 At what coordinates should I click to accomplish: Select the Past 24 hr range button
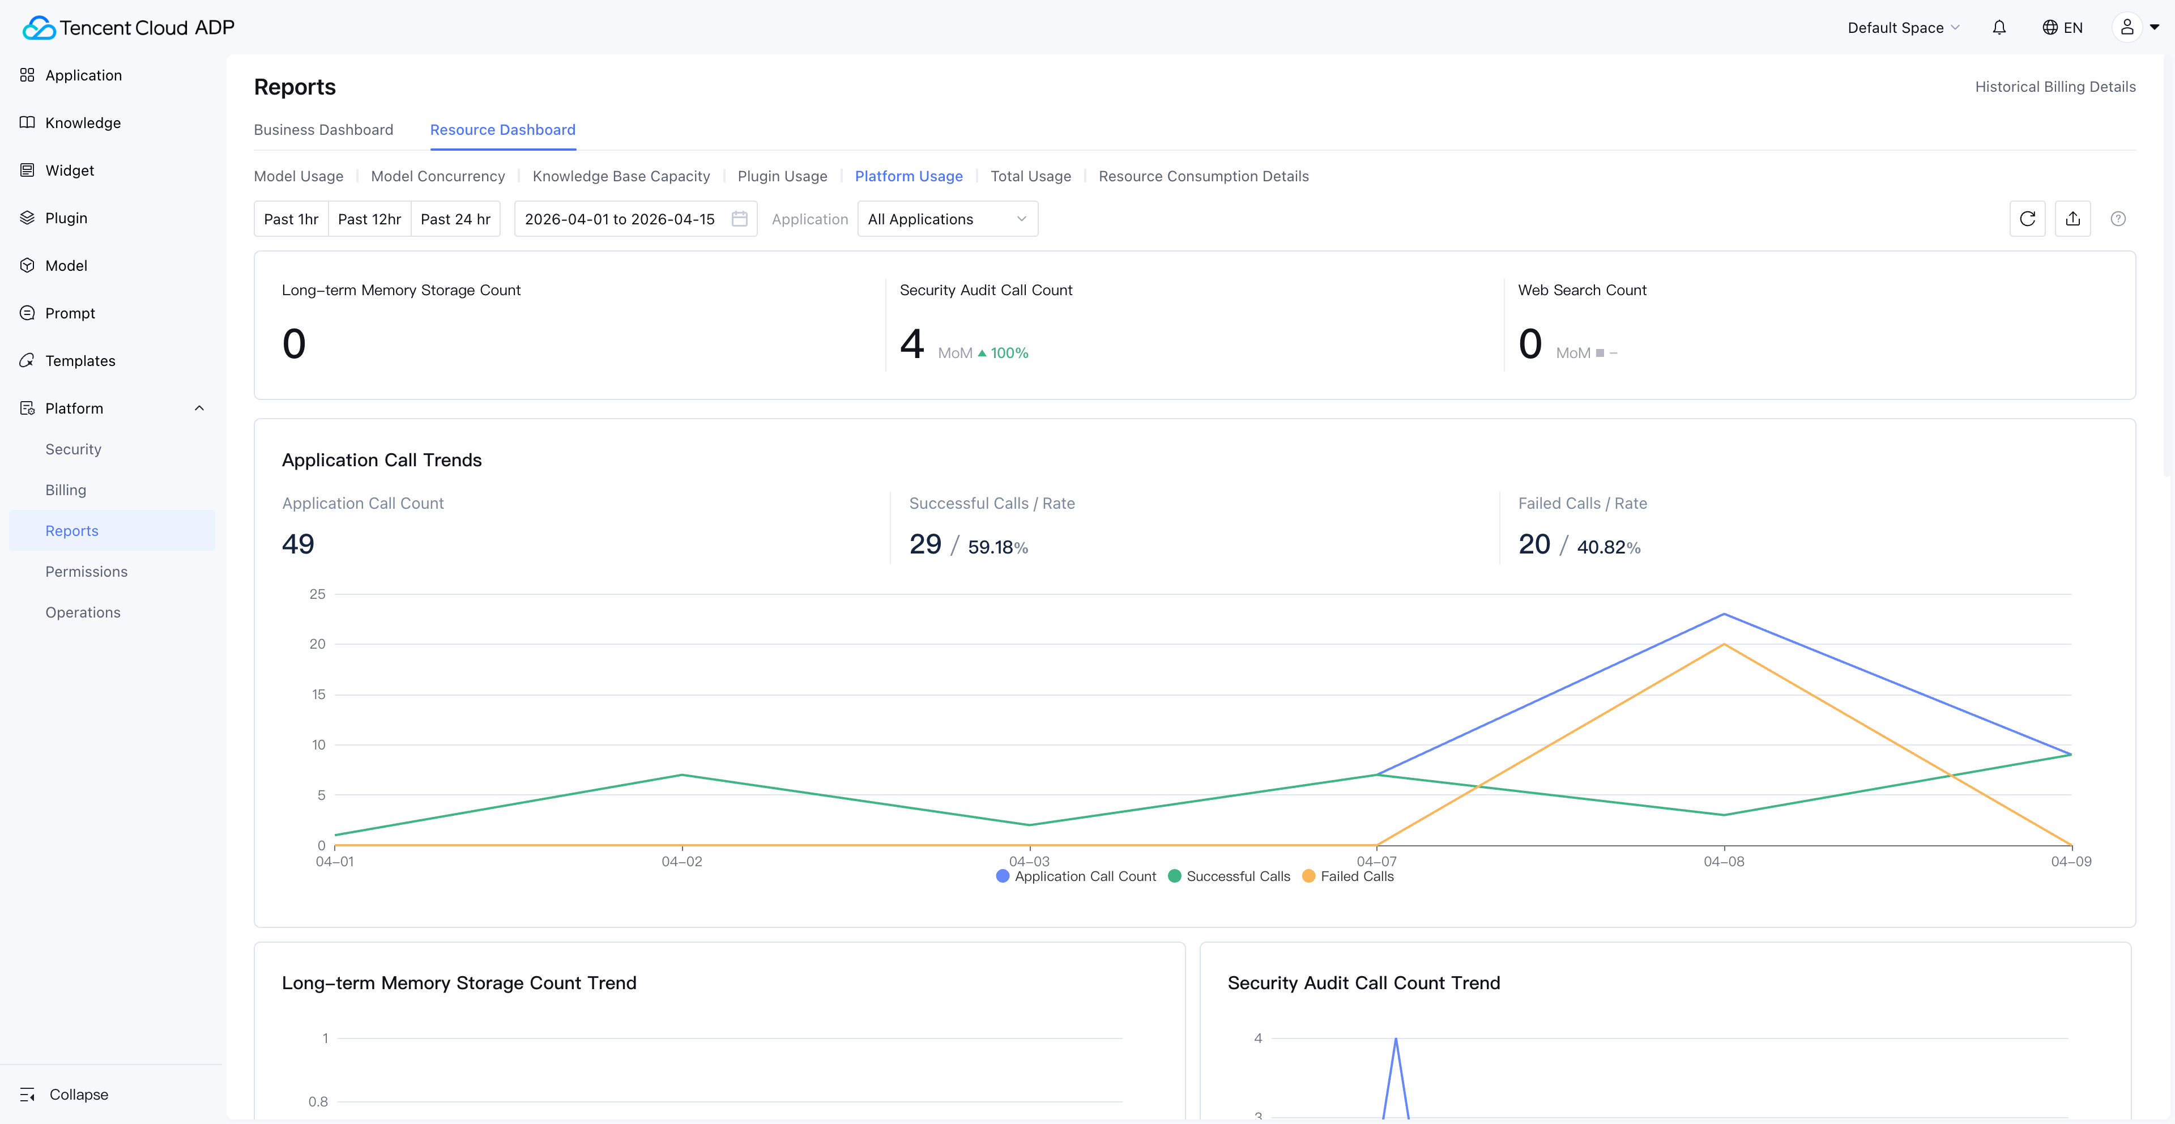click(x=455, y=219)
